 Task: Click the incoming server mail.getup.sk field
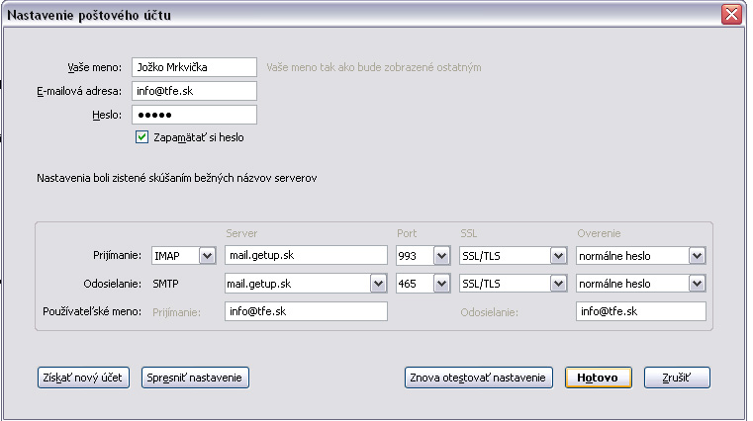[x=305, y=256]
